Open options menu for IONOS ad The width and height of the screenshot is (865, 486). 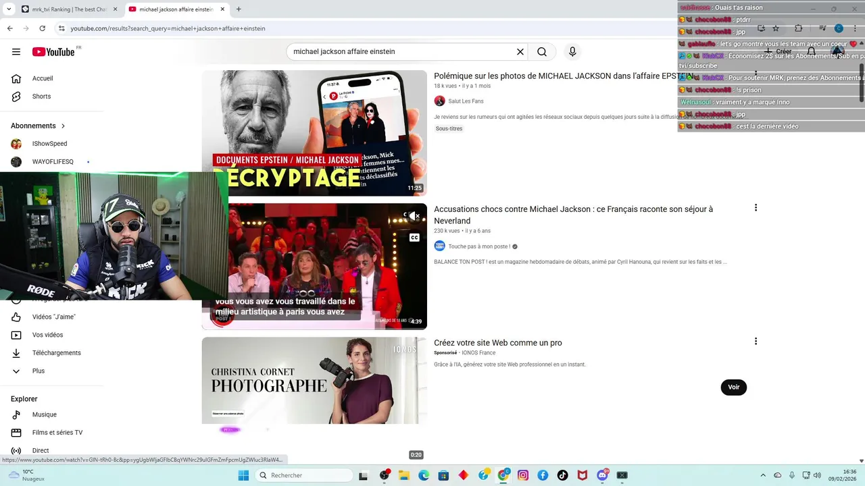[756, 342]
